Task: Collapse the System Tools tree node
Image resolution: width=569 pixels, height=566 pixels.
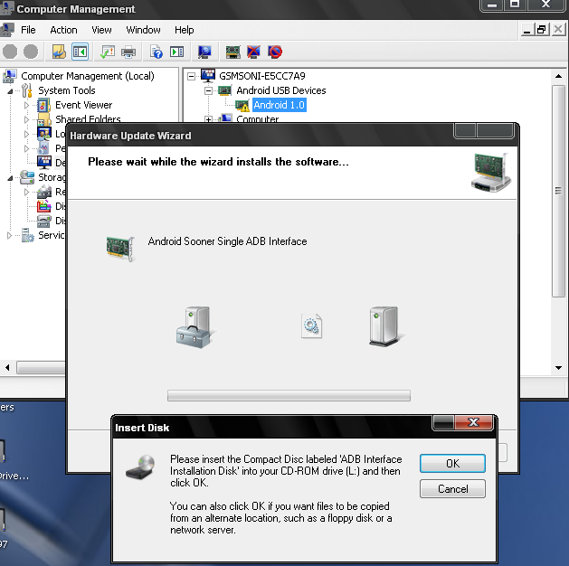Action: 12,90
